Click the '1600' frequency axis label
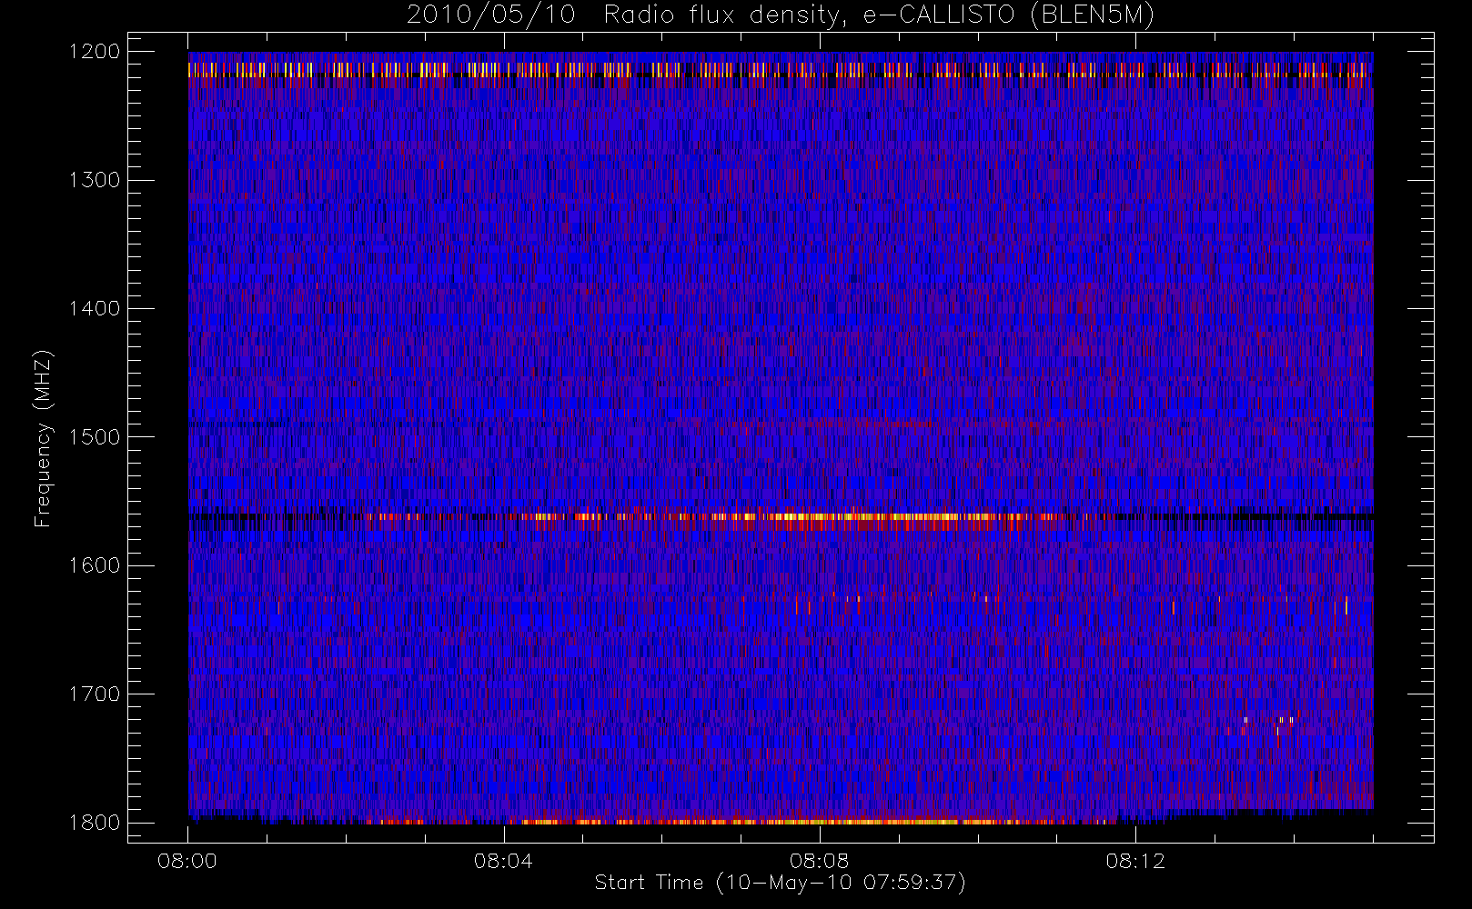The height and width of the screenshot is (909, 1472). pyautogui.click(x=95, y=565)
